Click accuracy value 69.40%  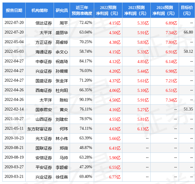(x=86, y=176)
